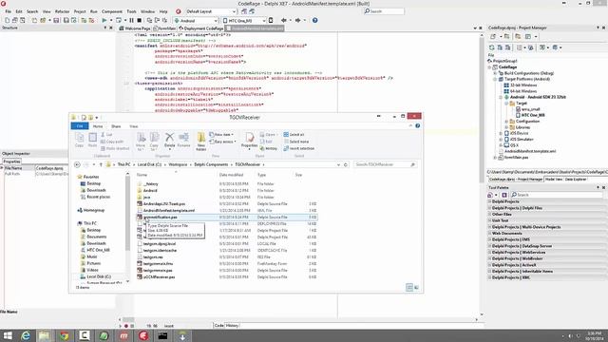Click the Delphi IDE search box in title area
The height and width of the screenshot is (342, 608).
384,11
